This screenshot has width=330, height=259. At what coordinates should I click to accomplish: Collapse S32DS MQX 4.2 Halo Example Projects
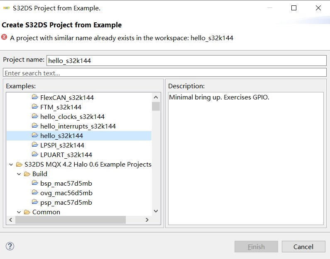pos(10,165)
